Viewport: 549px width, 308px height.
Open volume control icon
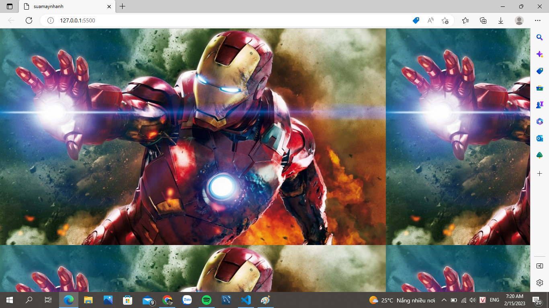[472, 300]
